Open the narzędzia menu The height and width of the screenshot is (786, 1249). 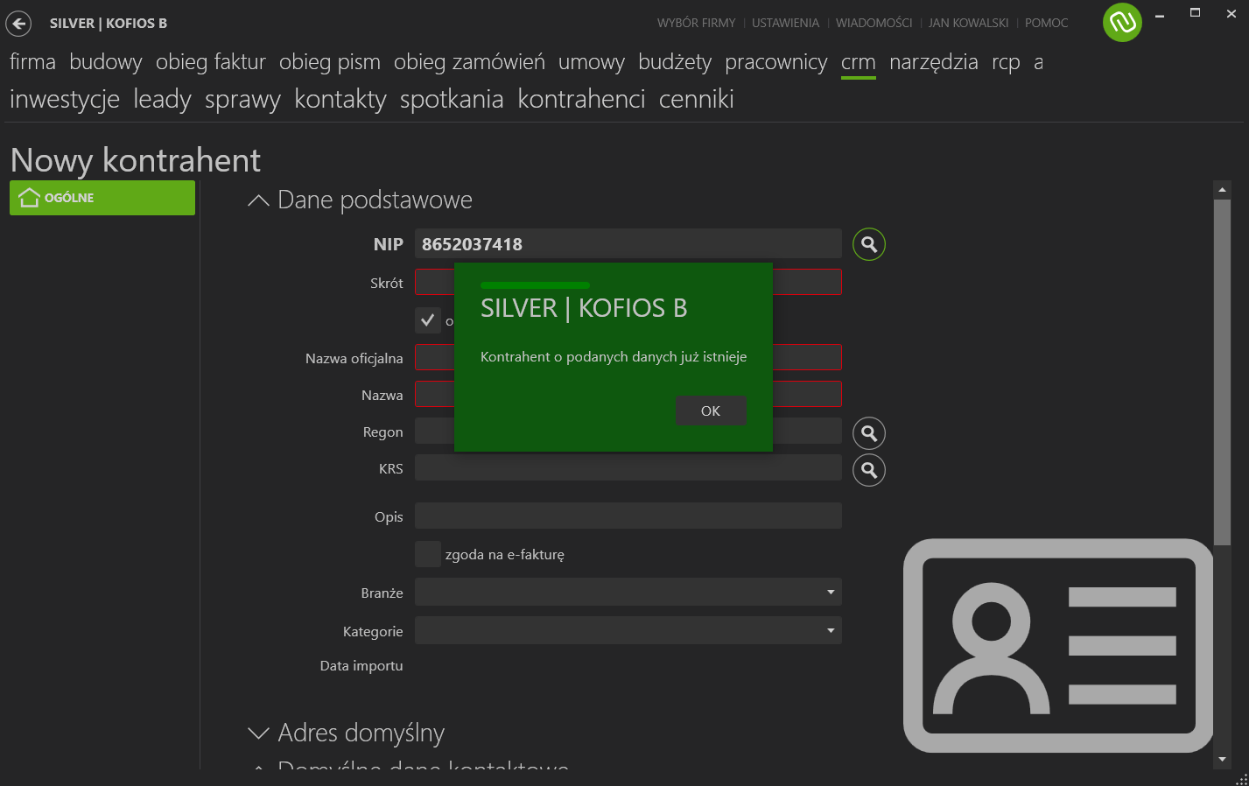[x=934, y=62]
